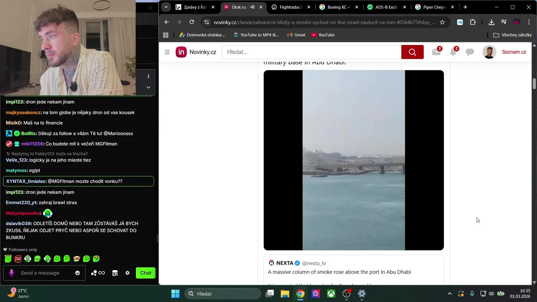Focus the Send a message field

[x=44, y=273]
